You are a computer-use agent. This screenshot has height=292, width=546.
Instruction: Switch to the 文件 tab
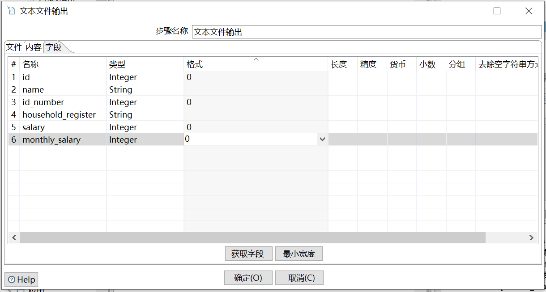(x=13, y=47)
